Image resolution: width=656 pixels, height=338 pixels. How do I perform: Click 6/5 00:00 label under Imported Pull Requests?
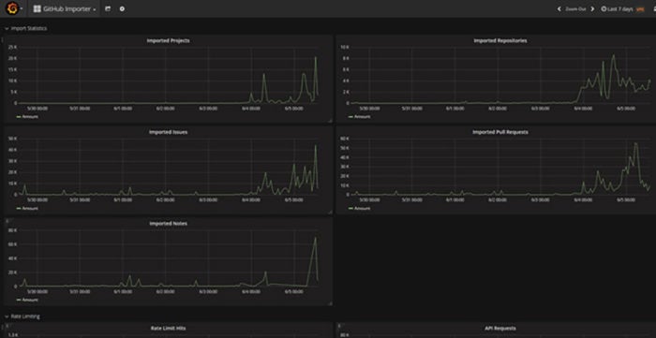(625, 199)
